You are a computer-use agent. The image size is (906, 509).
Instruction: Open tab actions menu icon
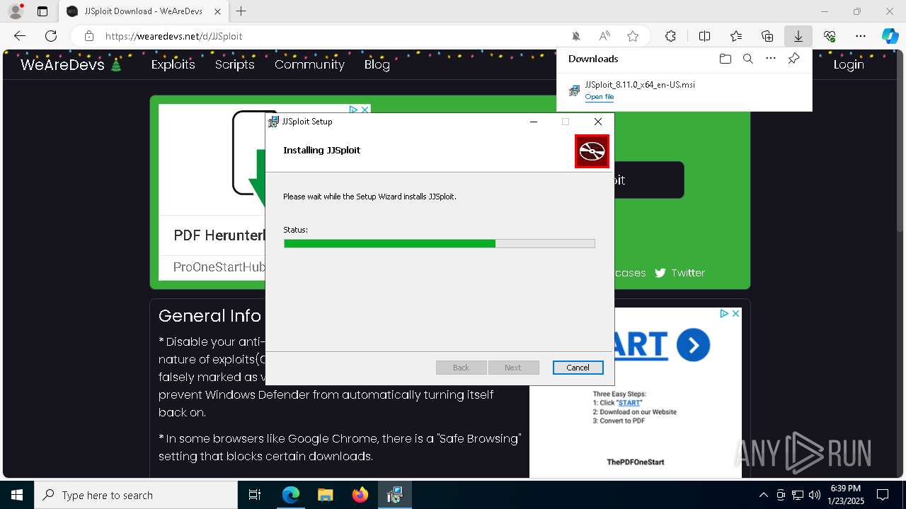point(42,11)
